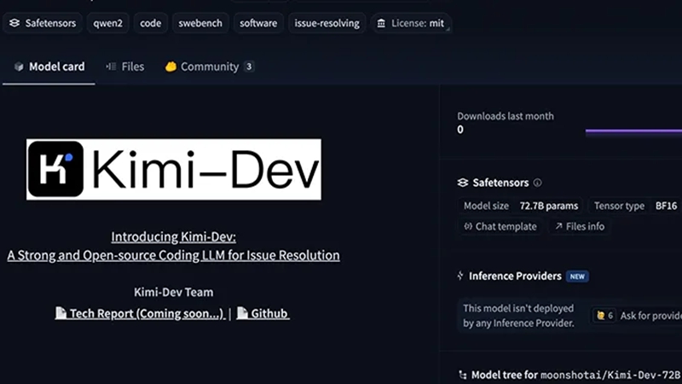Click the downloads count 0
Screen dimensions: 682x384
460,130
